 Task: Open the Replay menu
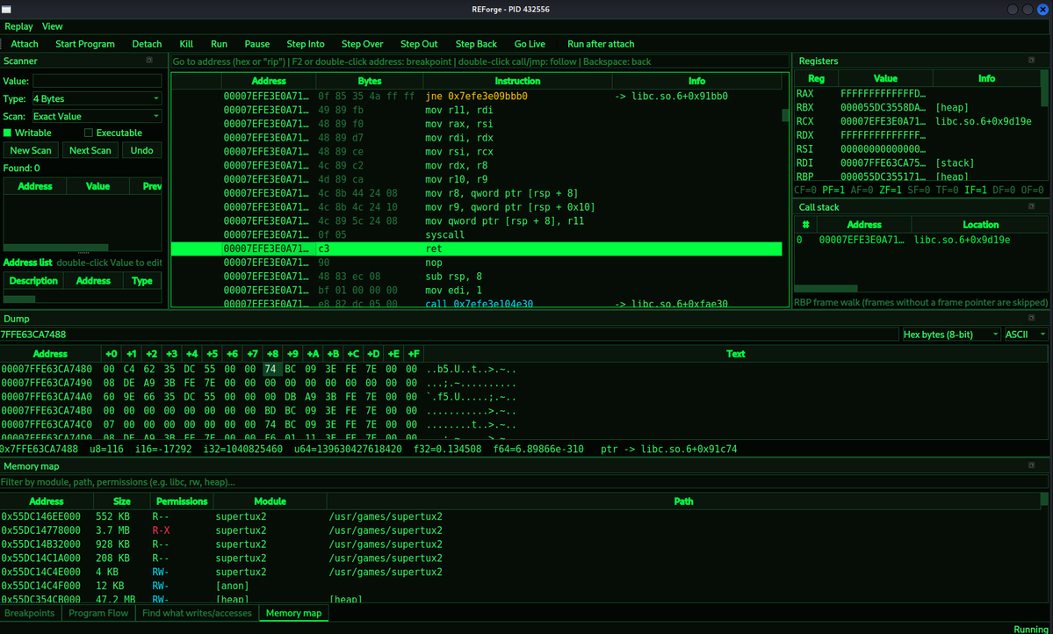point(18,27)
